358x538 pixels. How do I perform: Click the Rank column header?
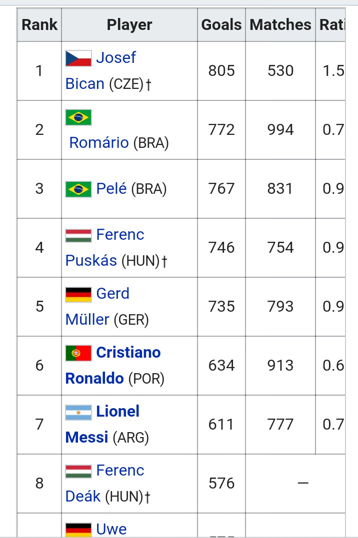39,24
